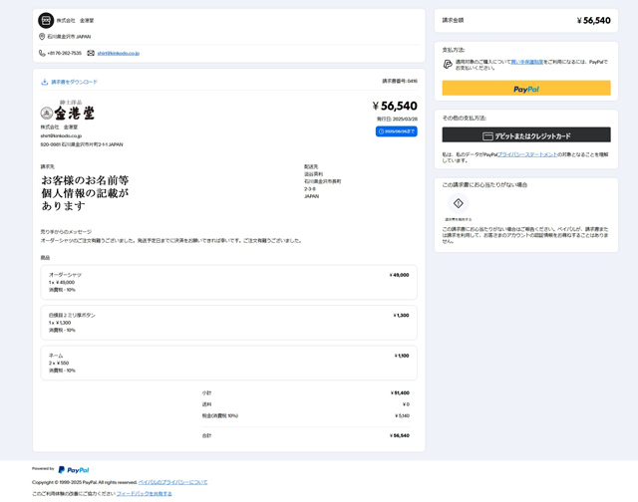Screen dimensions: 638x502
Task: Click the merchant store avatar icon
Action: pyautogui.click(x=46, y=20)
